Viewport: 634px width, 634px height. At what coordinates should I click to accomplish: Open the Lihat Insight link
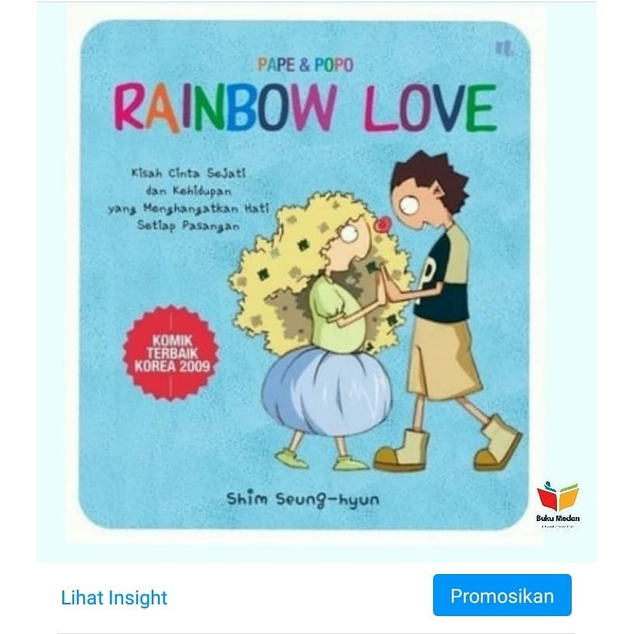pos(114,597)
